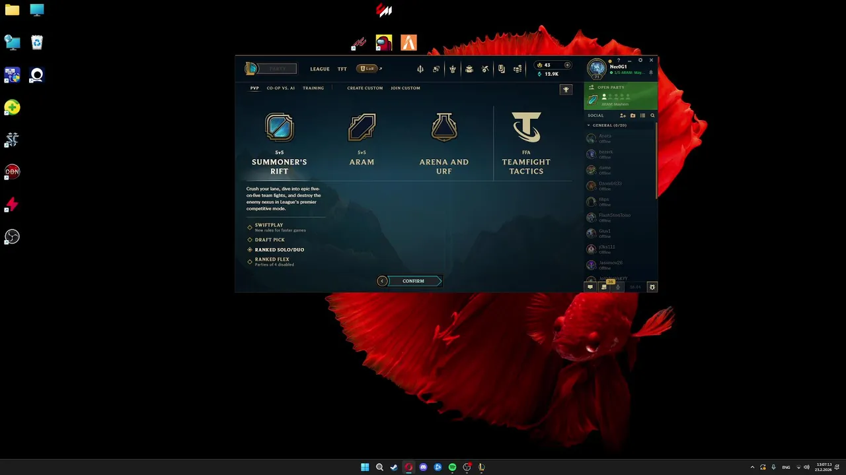Select friend Dzoni6633 in the list
Screen dimensions: 846x475
619,186
